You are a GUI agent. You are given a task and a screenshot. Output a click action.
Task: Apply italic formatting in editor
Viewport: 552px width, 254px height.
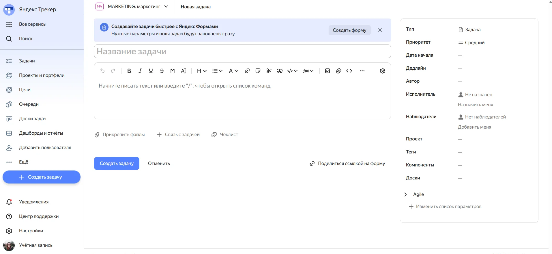click(140, 71)
